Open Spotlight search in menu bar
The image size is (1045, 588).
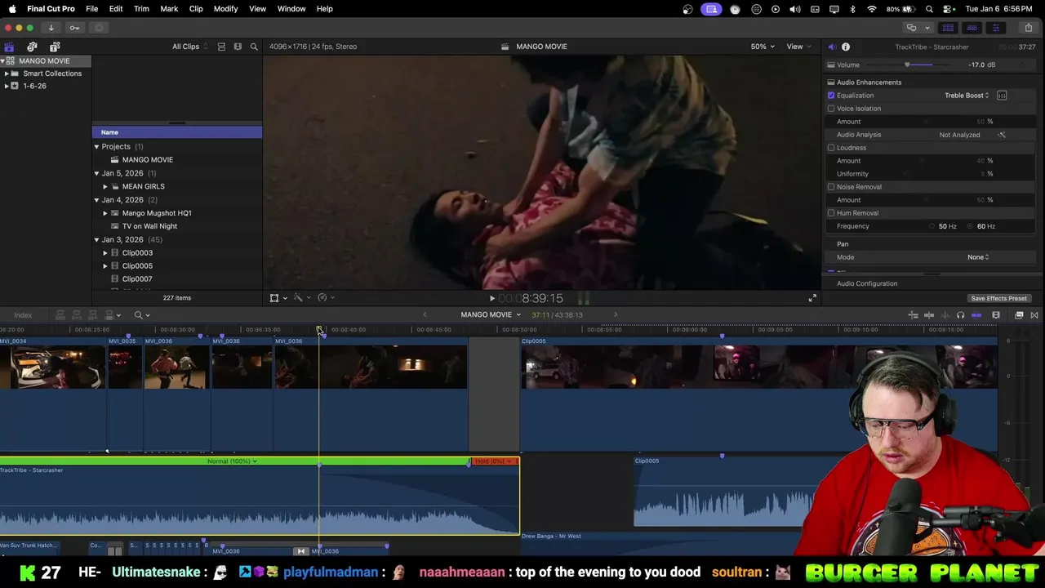tap(929, 9)
